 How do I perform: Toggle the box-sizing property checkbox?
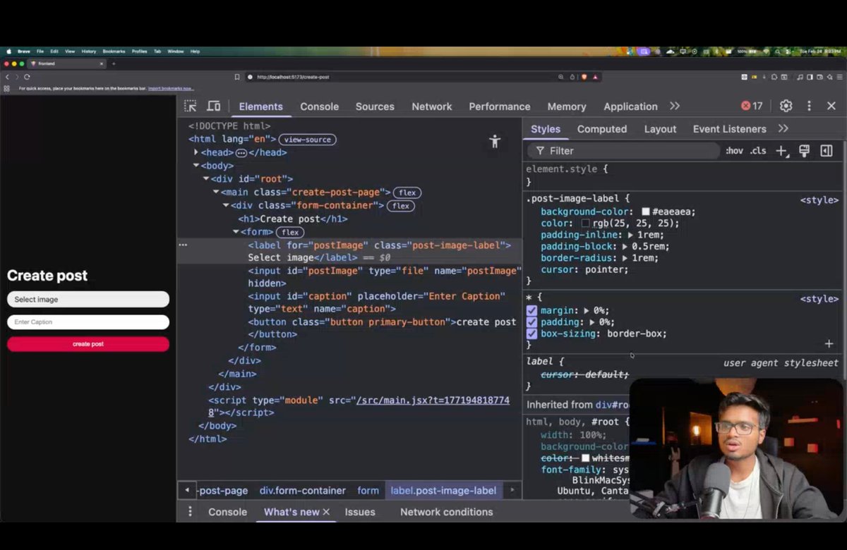531,334
